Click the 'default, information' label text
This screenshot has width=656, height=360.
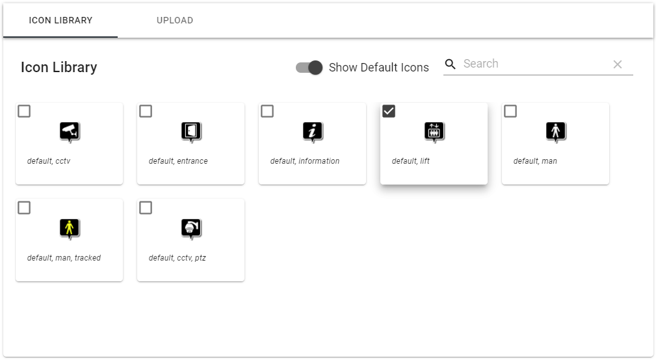[305, 161]
